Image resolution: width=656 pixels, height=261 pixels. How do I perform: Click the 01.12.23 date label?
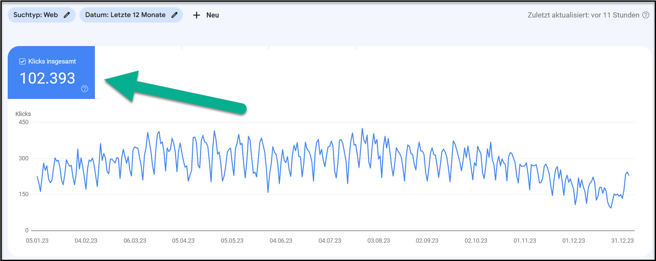(x=574, y=241)
